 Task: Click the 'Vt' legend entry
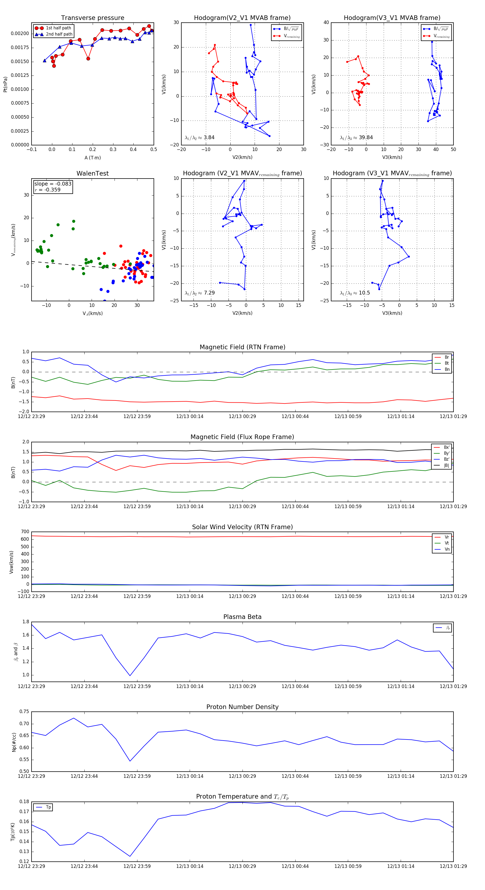442,543
